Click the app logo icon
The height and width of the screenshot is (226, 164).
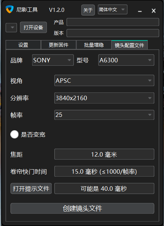coord(10,9)
